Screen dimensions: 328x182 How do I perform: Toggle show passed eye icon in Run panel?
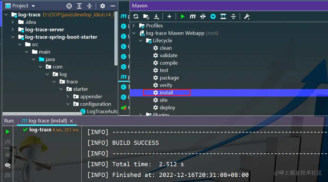[x=7, y=165]
